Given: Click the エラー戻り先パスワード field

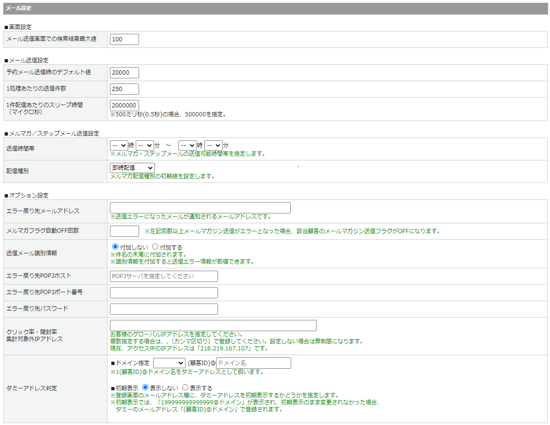Looking at the screenshot, I should (163, 309).
